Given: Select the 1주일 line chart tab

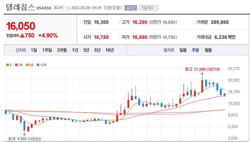Looking at the screenshot, I should [x=47, y=50].
